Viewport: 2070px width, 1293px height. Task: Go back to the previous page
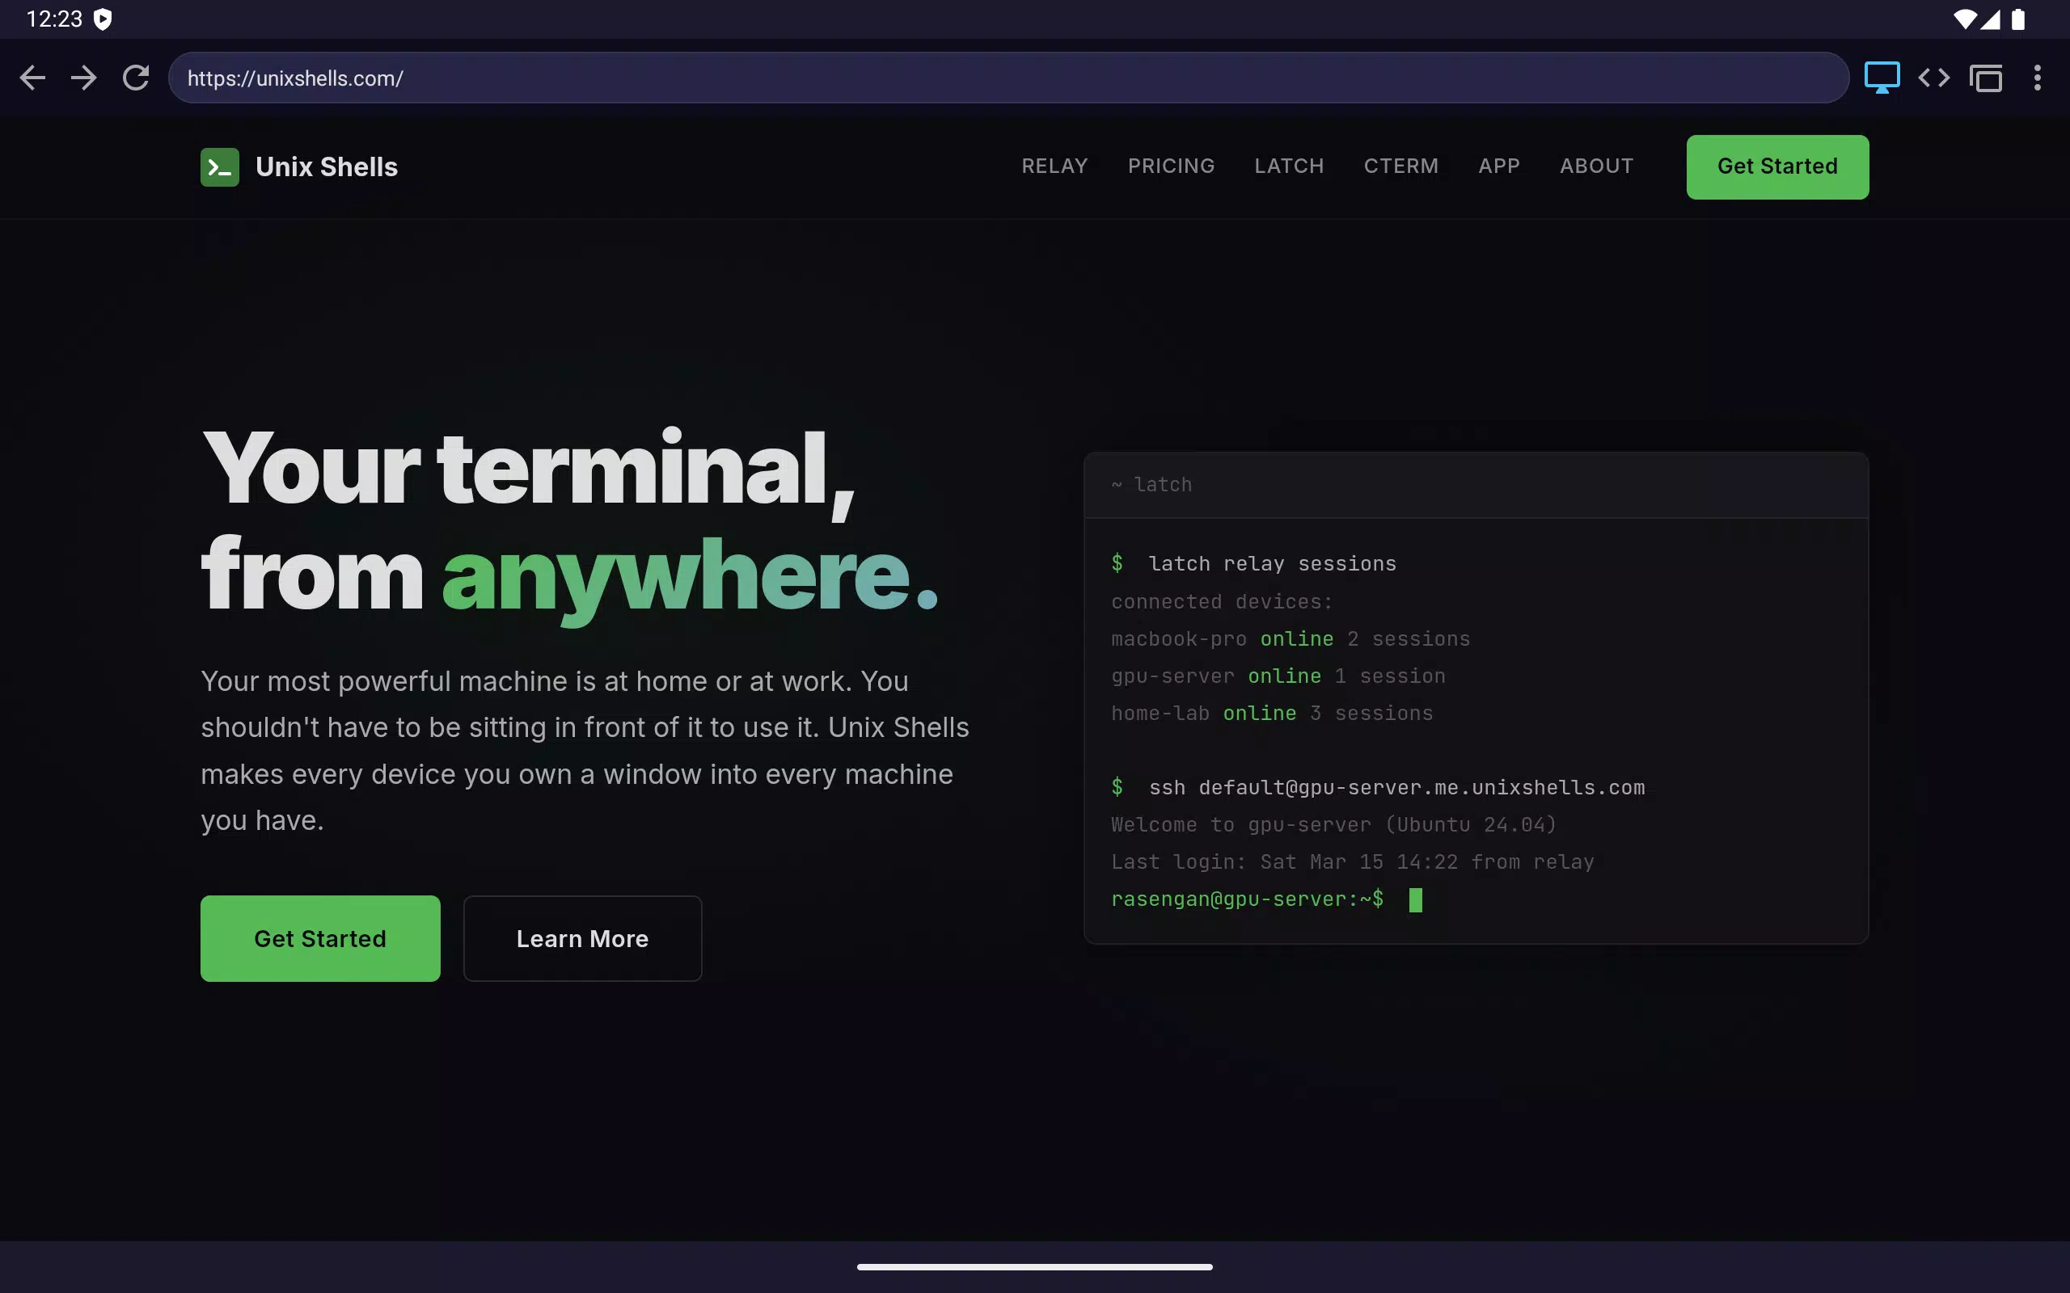(x=32, y=78)
